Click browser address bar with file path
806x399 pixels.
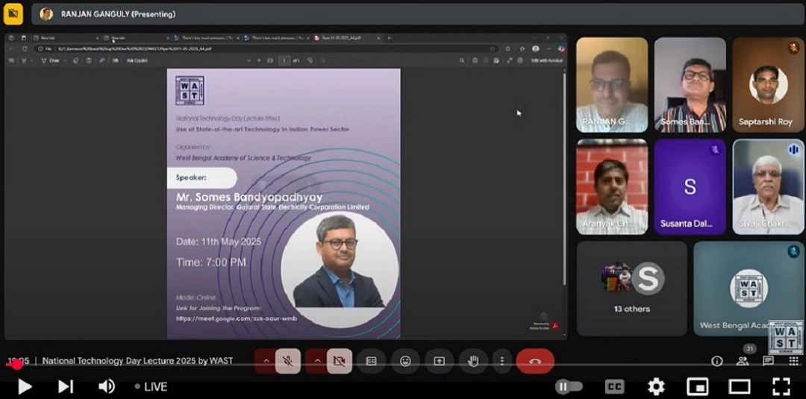pos(267,48)
